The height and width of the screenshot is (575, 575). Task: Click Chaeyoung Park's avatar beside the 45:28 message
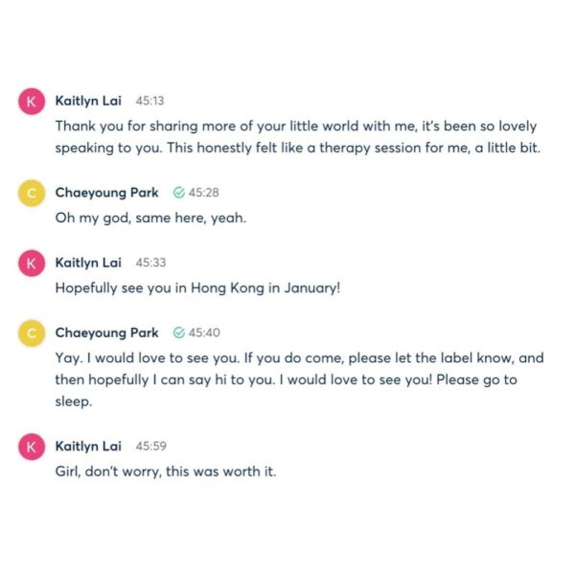33,195
